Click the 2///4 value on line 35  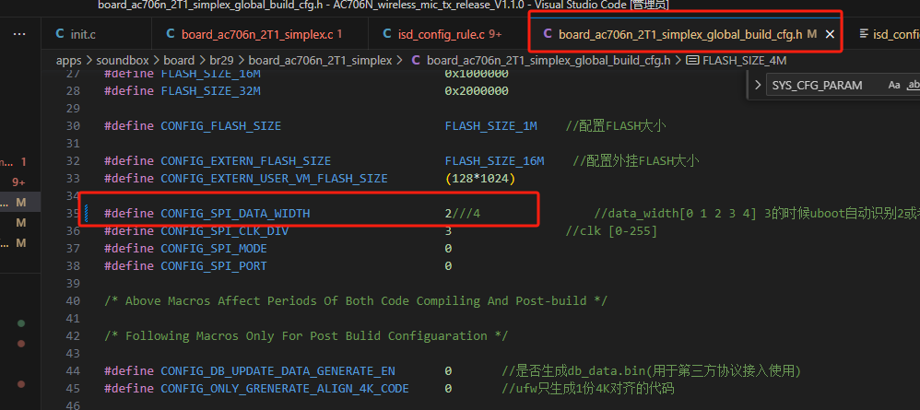click(x=463, y=214)
